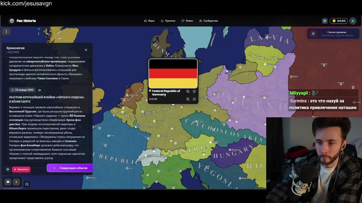The image size is (362, 203).
Task: Select Paris city marker on map
Action: pyautogui.click(x=109, y=136)
